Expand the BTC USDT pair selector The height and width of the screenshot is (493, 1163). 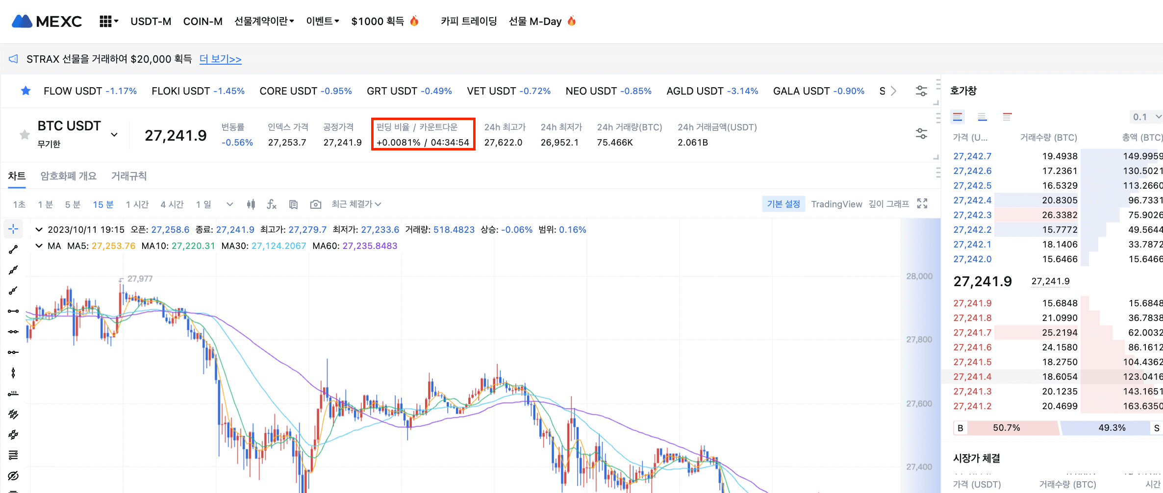tap(114, 135)
